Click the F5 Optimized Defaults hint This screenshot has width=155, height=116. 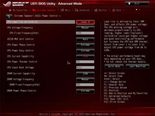point(117,96)
